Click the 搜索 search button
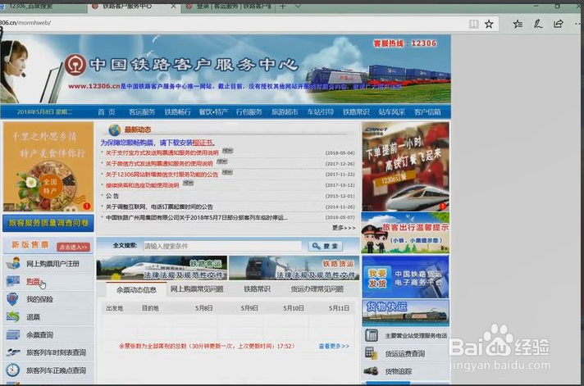The width and height of the screenshot is (584, 386). tap(326, 246)
